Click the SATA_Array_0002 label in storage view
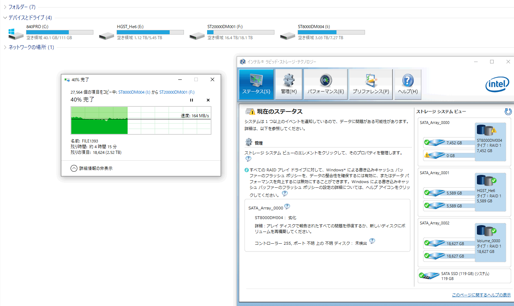 coord(435,223)
